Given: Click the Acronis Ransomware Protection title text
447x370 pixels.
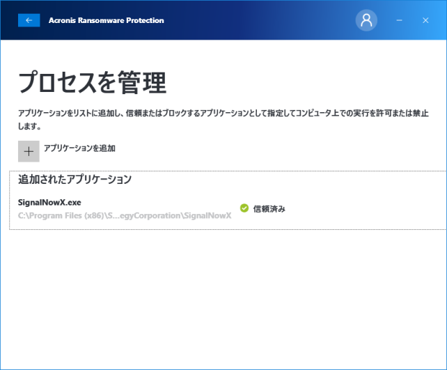Looking at the screenshot, I should click(x=107, y=20).
